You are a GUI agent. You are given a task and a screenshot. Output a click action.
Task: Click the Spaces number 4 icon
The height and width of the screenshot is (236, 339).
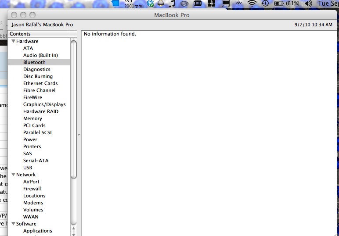(211, 3)
